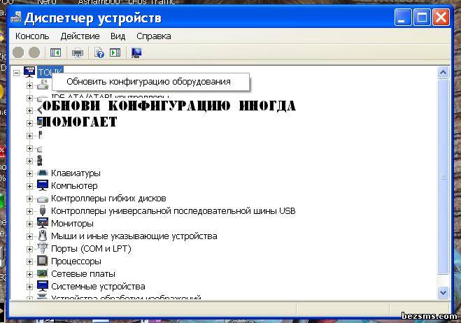Select the Процессоры chip icon
461x323 pixels.
pyautogui.click(x=43, y=261)
